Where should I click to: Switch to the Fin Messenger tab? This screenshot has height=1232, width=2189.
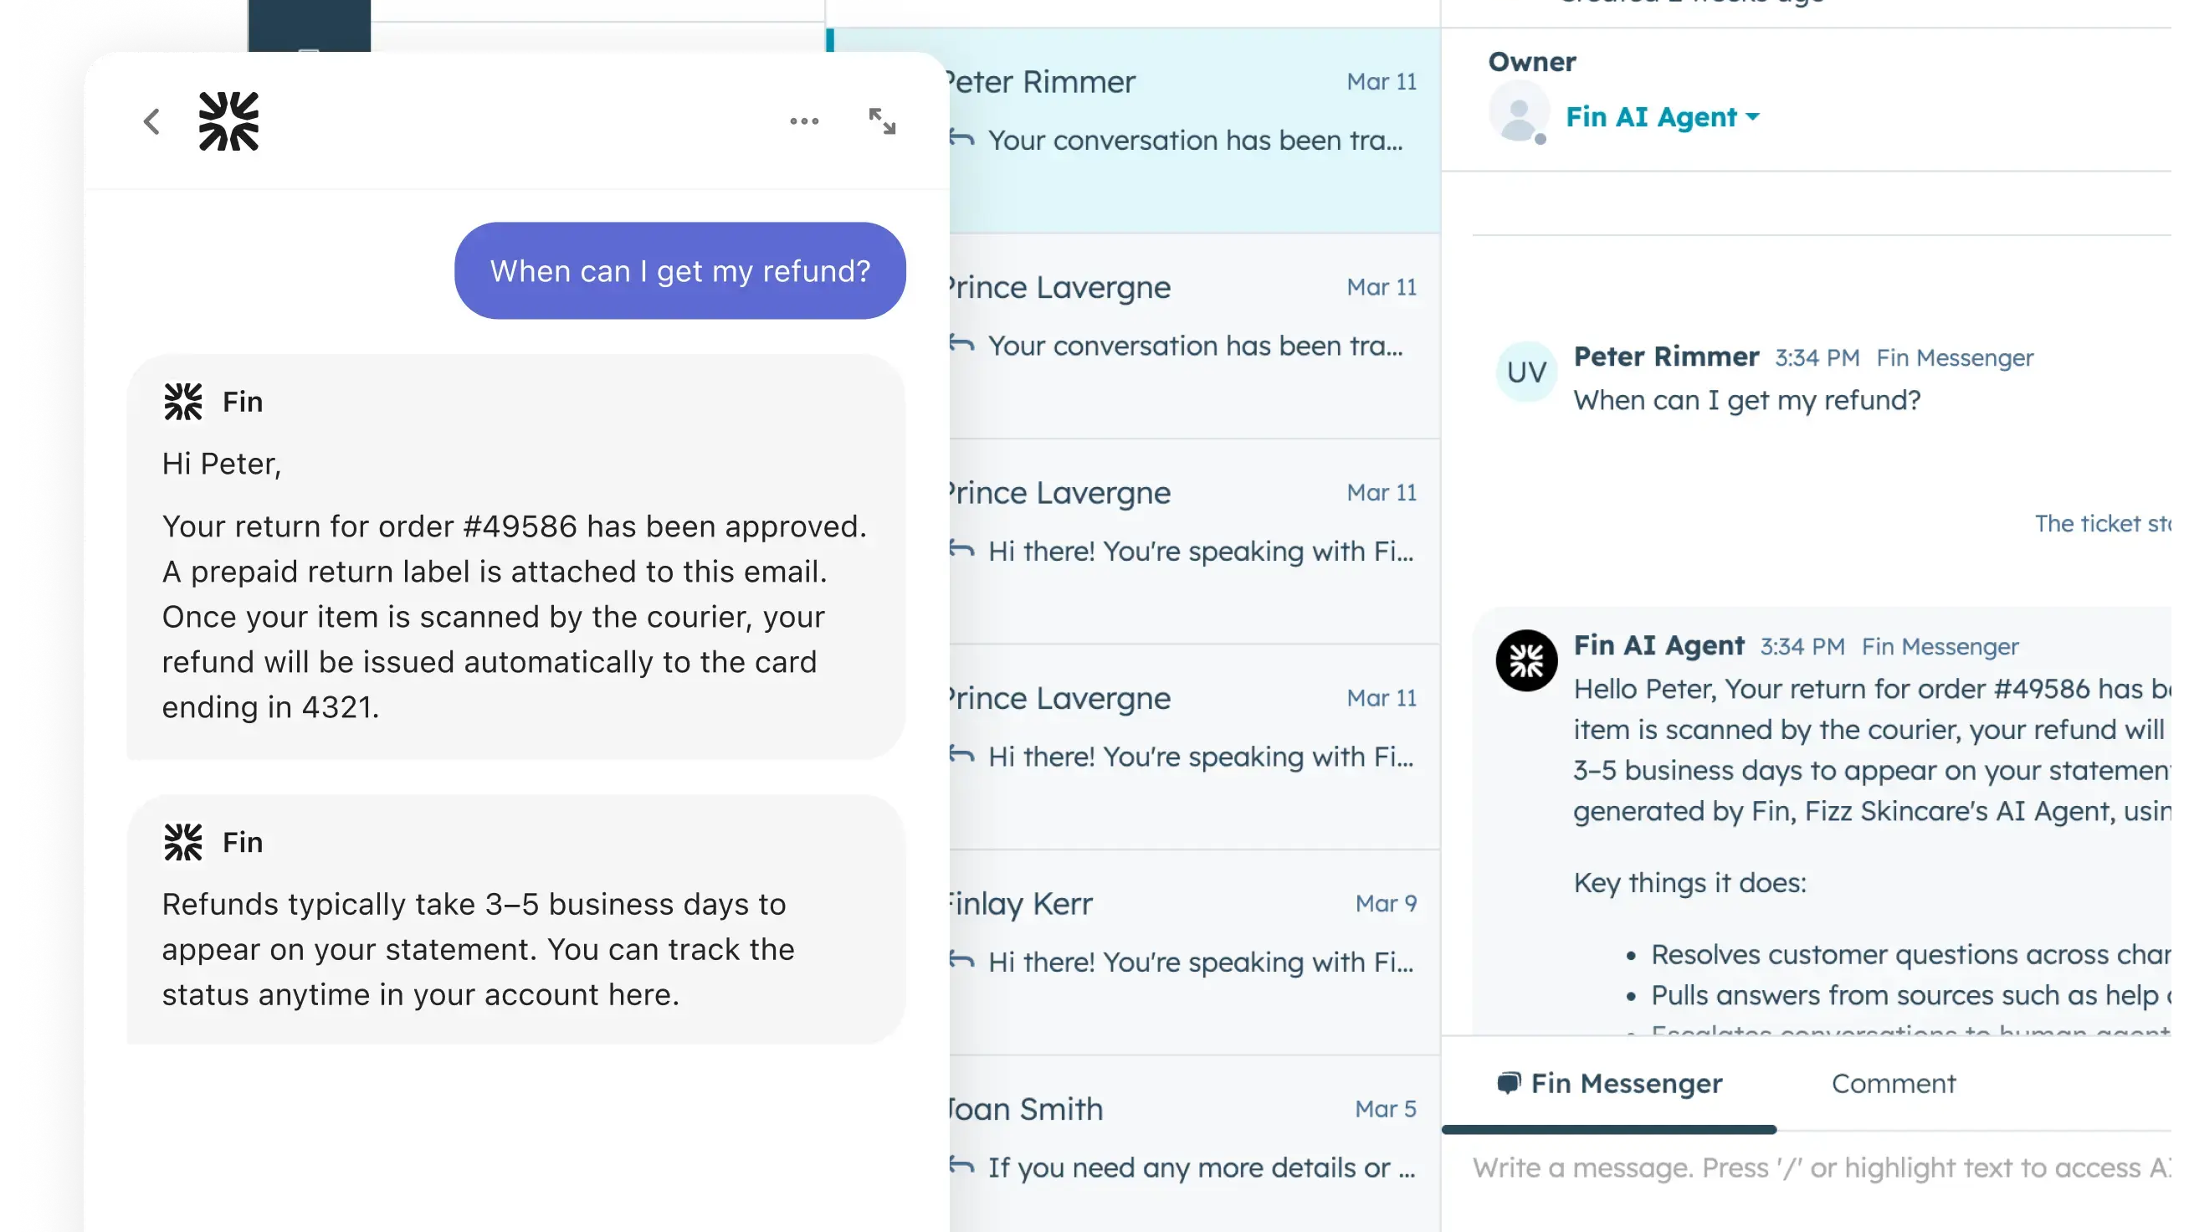click(x=1609, y=1084)
